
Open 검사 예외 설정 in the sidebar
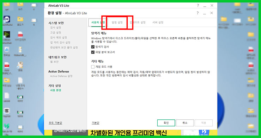pyautogui.click(x=59, y=38)
